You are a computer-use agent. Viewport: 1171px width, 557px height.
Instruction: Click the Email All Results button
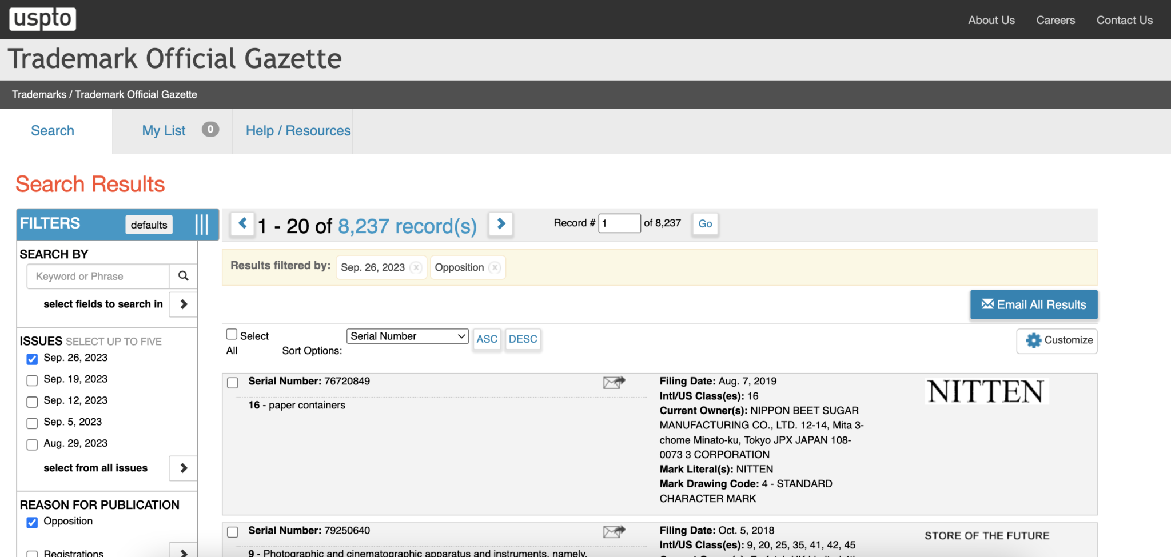pyautogui.click(x=1034, y=304)
